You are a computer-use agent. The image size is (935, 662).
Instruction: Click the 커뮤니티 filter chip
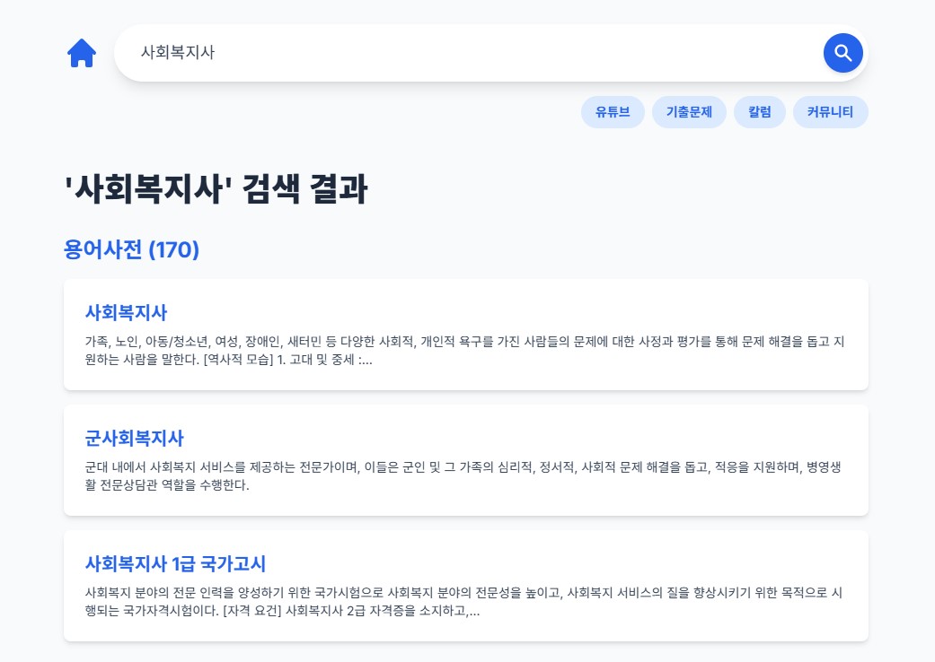tap(830, 112)
